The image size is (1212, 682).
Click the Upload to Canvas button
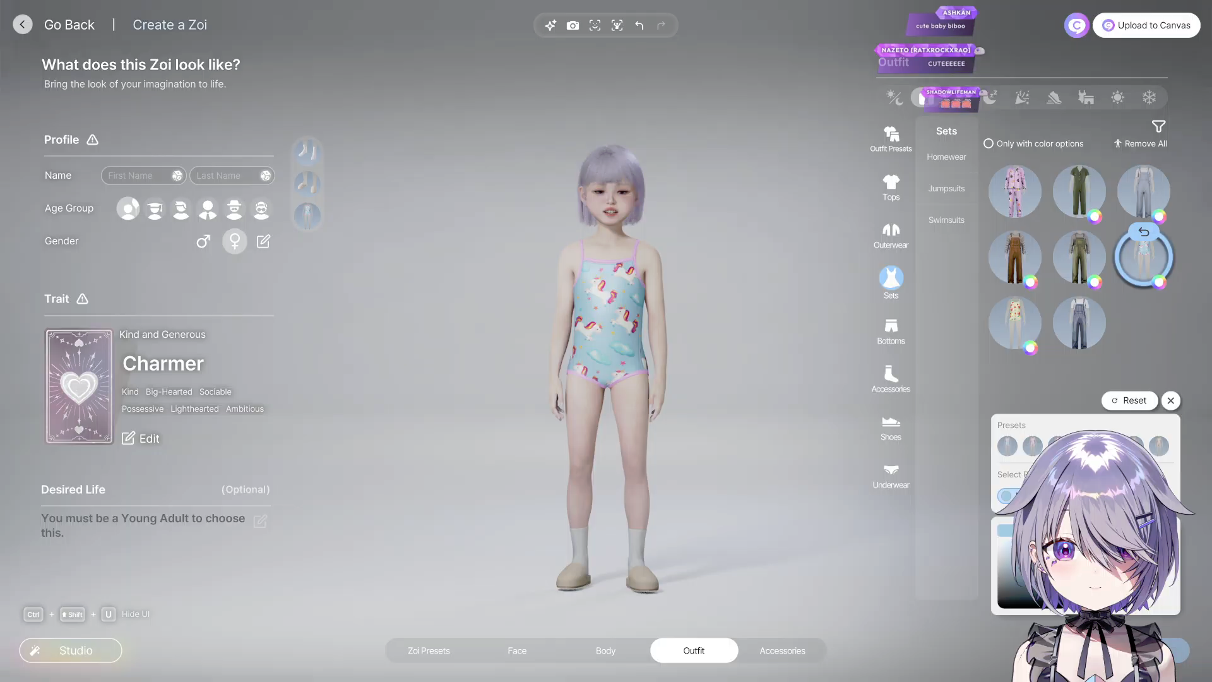[1146, 25]
